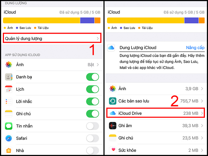
Task: Open Quản lý dung lượng menu row
Action: click(52, 38)
